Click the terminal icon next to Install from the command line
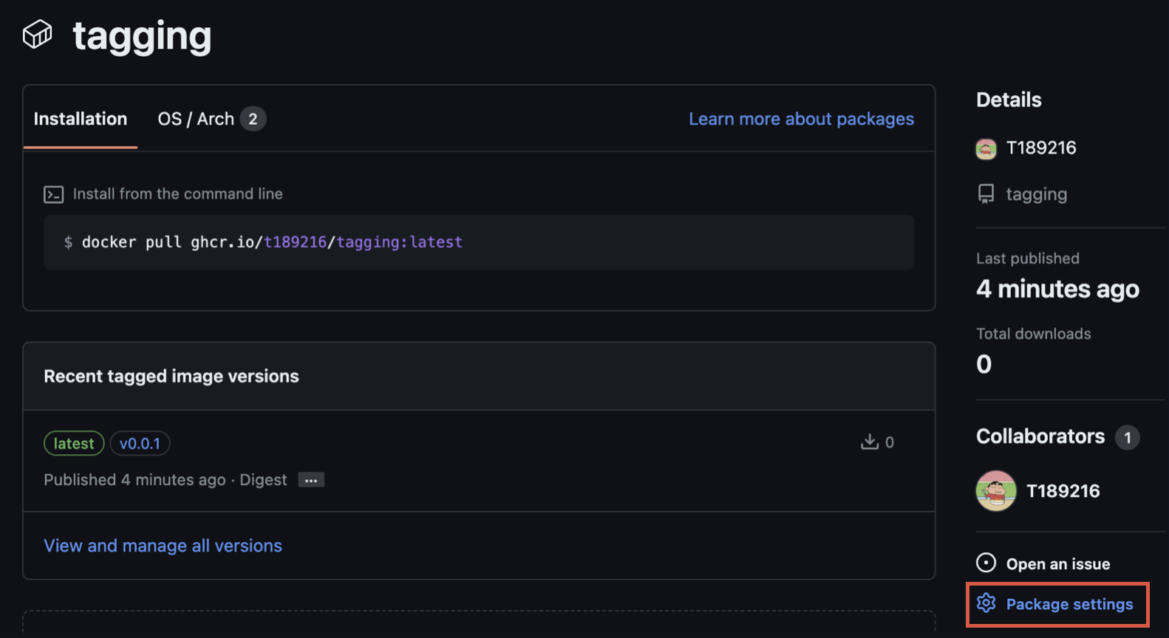Viewport: 1169px width, 638px height. coord(53,194)
